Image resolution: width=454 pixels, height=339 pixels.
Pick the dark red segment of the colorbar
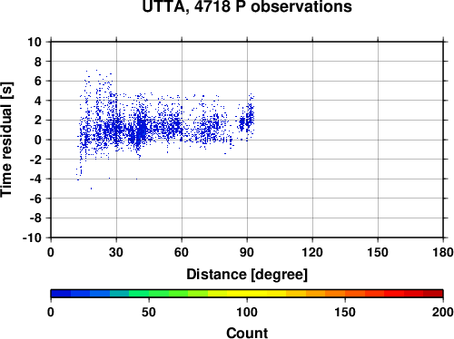[x=433, y=294]
